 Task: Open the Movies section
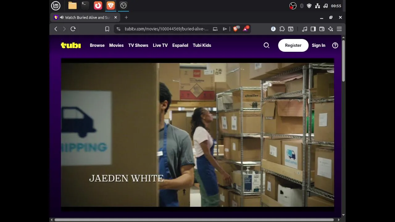pyautogui.click(x=116, y=45)
